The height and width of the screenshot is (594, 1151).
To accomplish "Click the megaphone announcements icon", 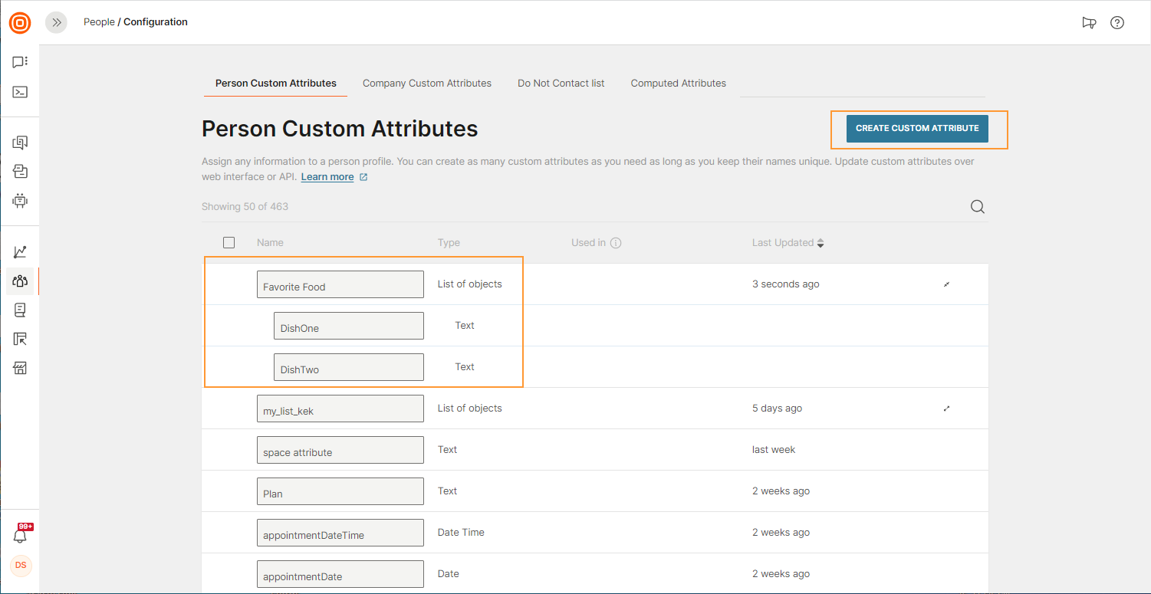I will (x=1089, y=23).
